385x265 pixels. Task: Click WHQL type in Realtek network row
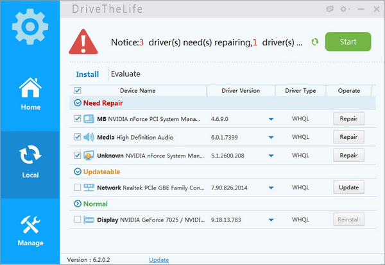point(300,188)
